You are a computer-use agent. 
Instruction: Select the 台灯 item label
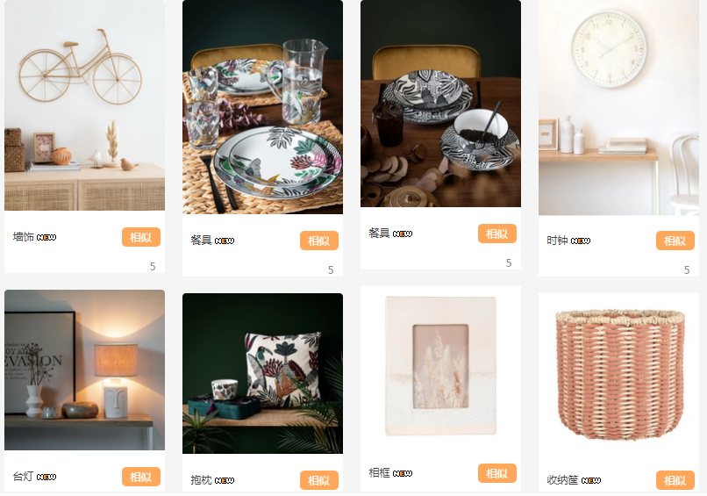click(24, 477)
